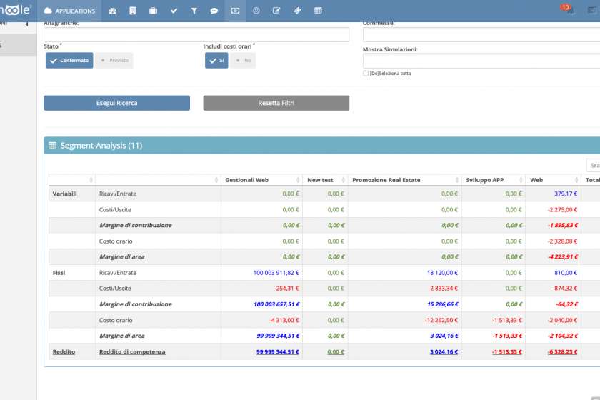Click -1 513,33 € in Reddito row
Image resolution: width=600 pixels, height=400 pixels.
507,351
